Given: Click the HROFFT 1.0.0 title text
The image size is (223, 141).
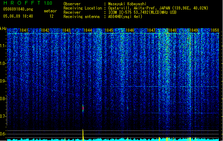Looking at the screenshot, I should 28,3.
